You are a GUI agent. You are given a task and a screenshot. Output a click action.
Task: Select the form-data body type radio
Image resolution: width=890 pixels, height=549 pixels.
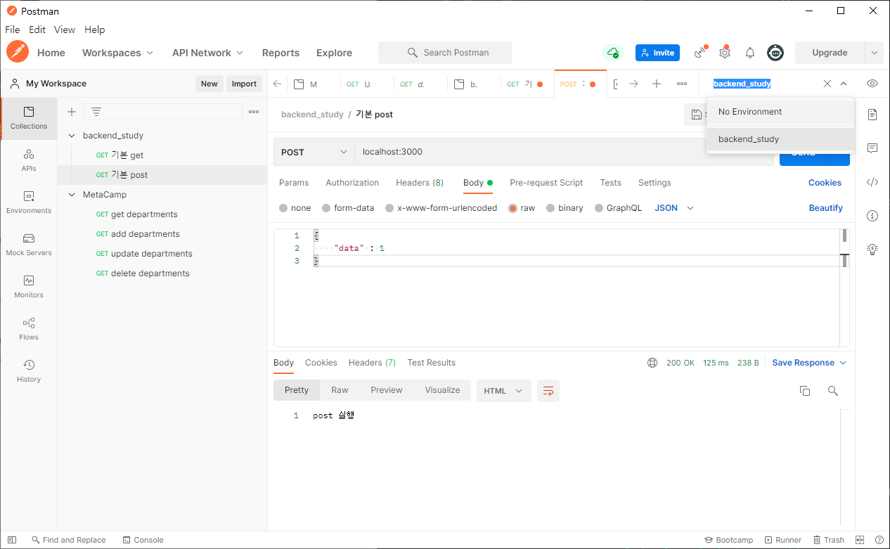pyautogui.click(x=326, y=208)
